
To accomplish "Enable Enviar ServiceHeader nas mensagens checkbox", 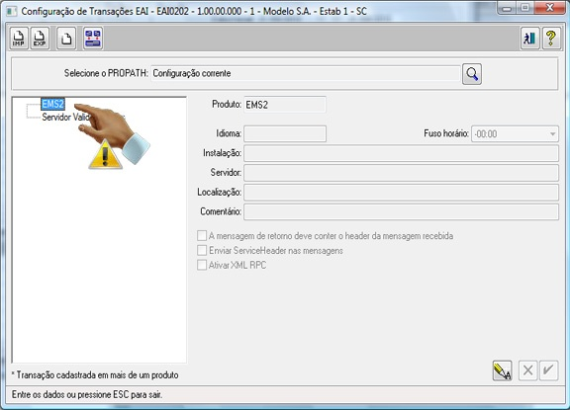I will tap(202, 250).
